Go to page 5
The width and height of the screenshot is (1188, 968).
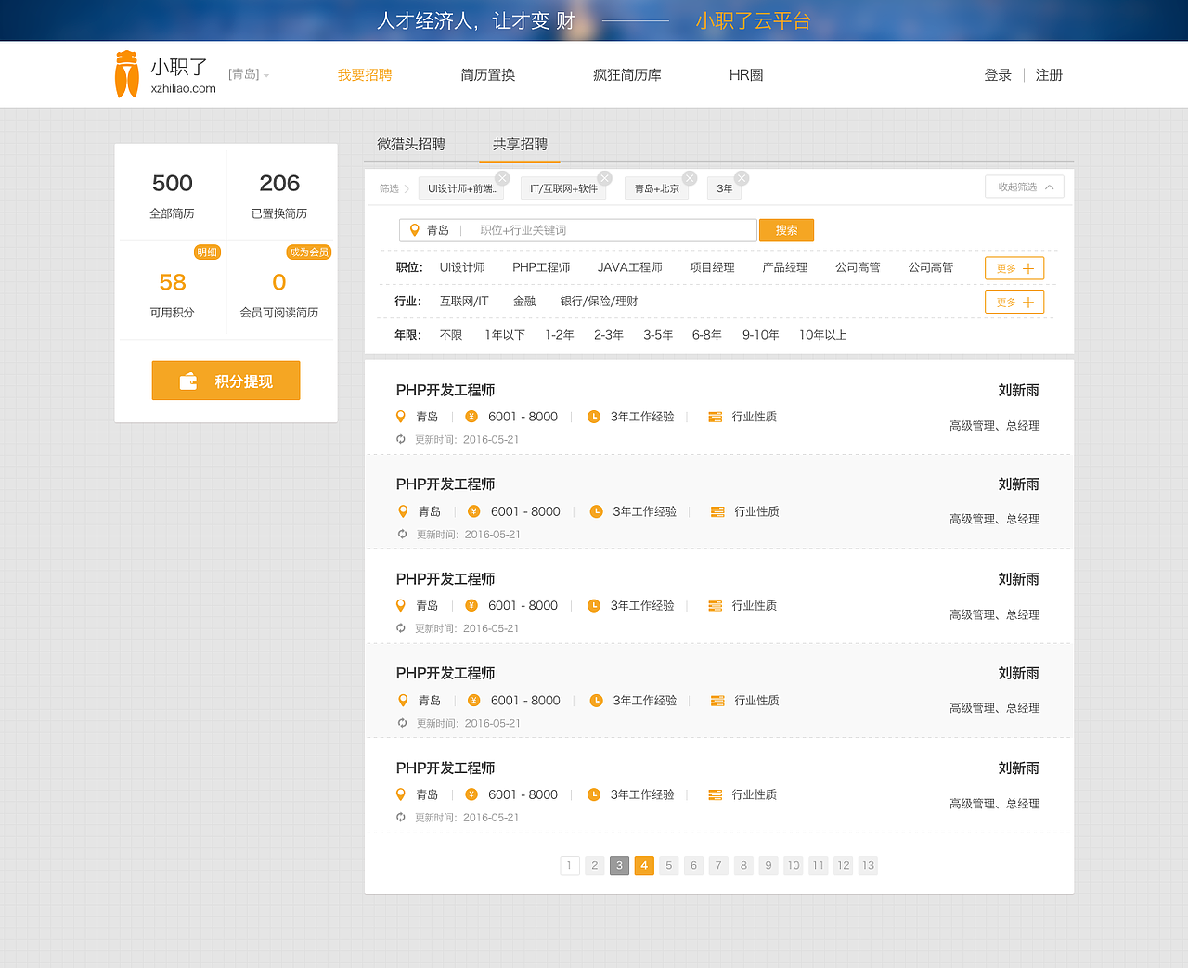point(669,865)
